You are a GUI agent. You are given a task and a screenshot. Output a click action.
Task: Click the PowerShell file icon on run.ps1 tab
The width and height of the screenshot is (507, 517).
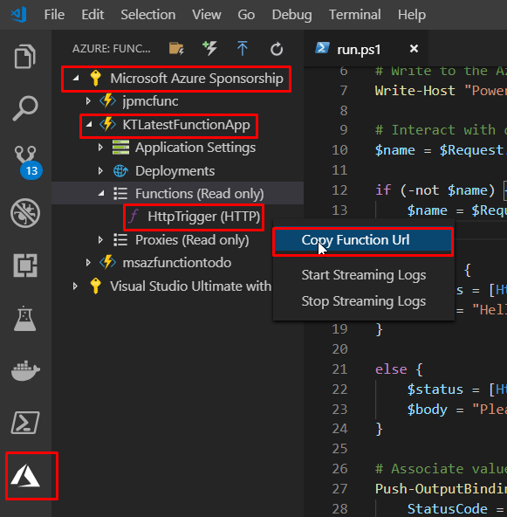322,48
